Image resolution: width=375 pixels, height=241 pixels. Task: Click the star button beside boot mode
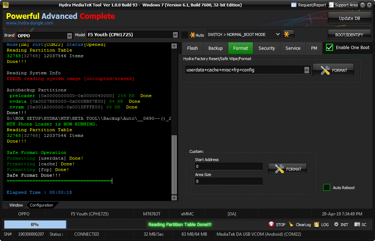[288, 34]
